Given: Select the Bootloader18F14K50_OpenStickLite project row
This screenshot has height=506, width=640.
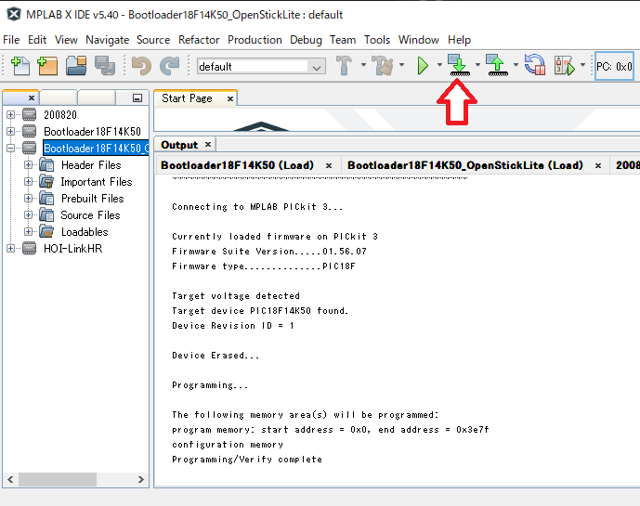Looking at the screenshot, I should [96, 149].
